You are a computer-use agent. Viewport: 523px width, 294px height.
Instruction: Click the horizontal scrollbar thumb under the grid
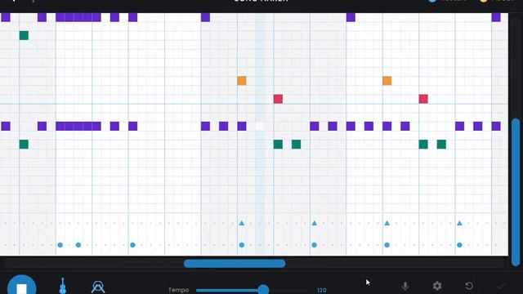235,264
